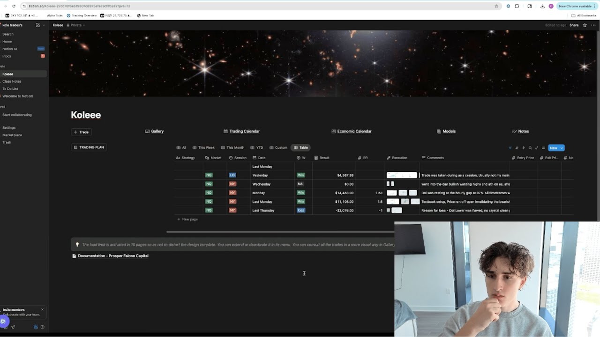Bookmark page with Chrome star icon

tap(496, 6)
